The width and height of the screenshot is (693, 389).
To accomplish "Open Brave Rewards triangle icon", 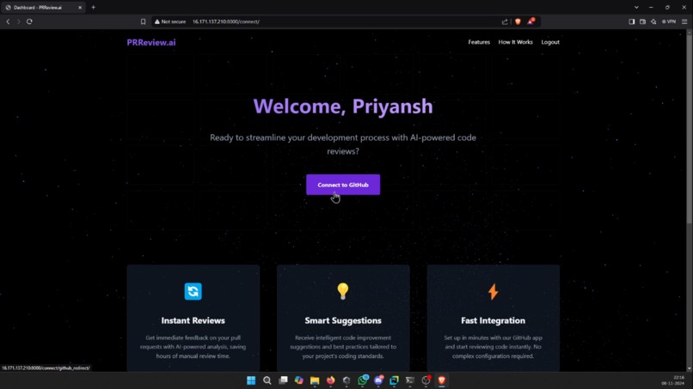I will [530, 21].
